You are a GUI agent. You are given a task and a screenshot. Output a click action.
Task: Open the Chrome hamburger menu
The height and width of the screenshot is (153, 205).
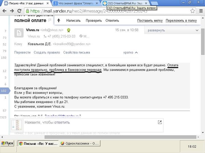pos(201,11)
